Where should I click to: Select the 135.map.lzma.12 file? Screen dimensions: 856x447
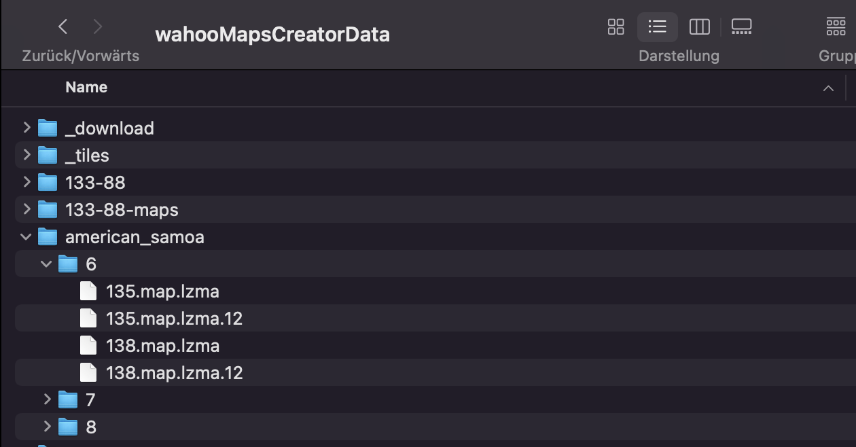[x=174, y=319]
